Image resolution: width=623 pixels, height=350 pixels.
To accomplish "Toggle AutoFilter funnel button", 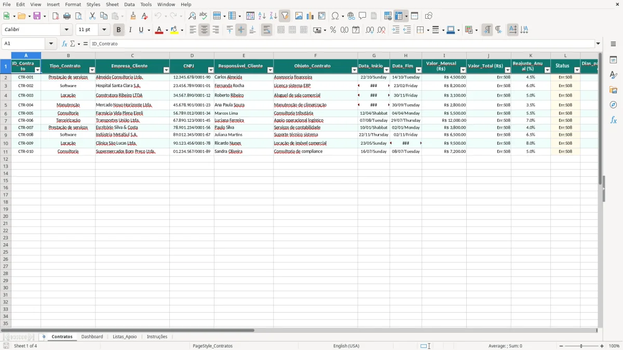I will tap(285, 16).
